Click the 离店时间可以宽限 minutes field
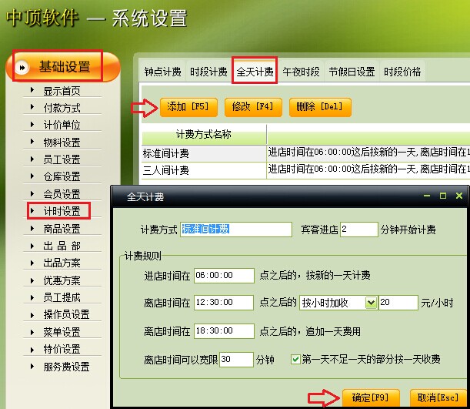Screen dimensions: 470x409 (x=236, y=360)
